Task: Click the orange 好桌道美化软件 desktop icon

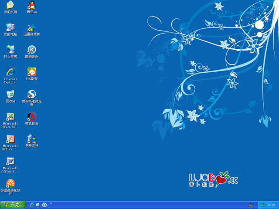Action: coord(10,184)
